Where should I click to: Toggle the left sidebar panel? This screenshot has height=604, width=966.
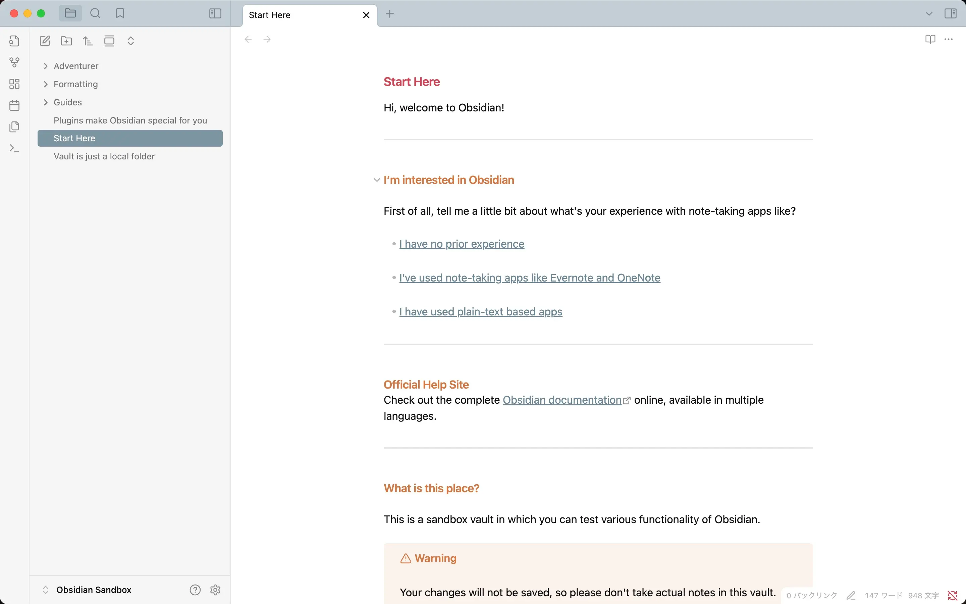pos(215,13)
